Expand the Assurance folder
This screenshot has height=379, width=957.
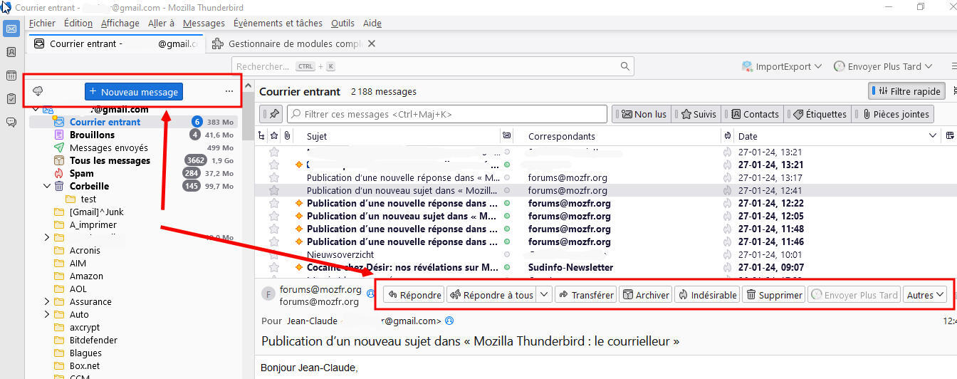(47, 301)
